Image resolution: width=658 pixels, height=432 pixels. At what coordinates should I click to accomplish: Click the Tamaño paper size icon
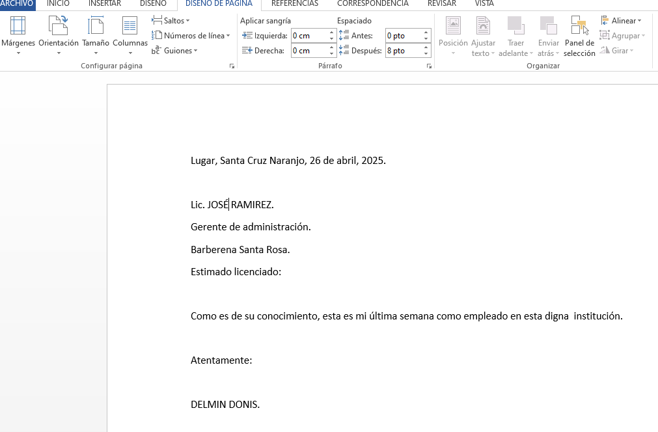point(96,25)
